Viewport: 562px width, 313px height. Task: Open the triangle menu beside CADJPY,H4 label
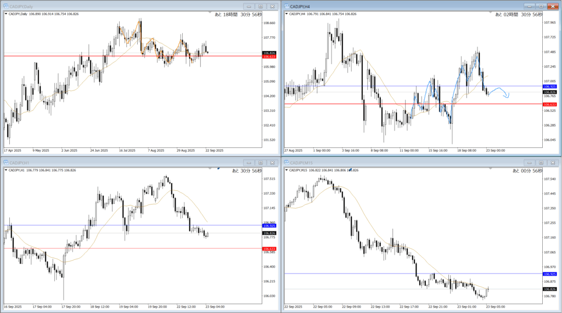tap(286, 14)
